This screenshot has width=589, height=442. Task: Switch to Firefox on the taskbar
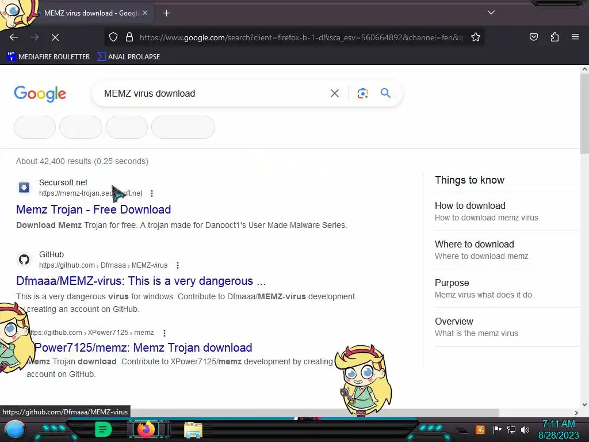pos(146,429)
